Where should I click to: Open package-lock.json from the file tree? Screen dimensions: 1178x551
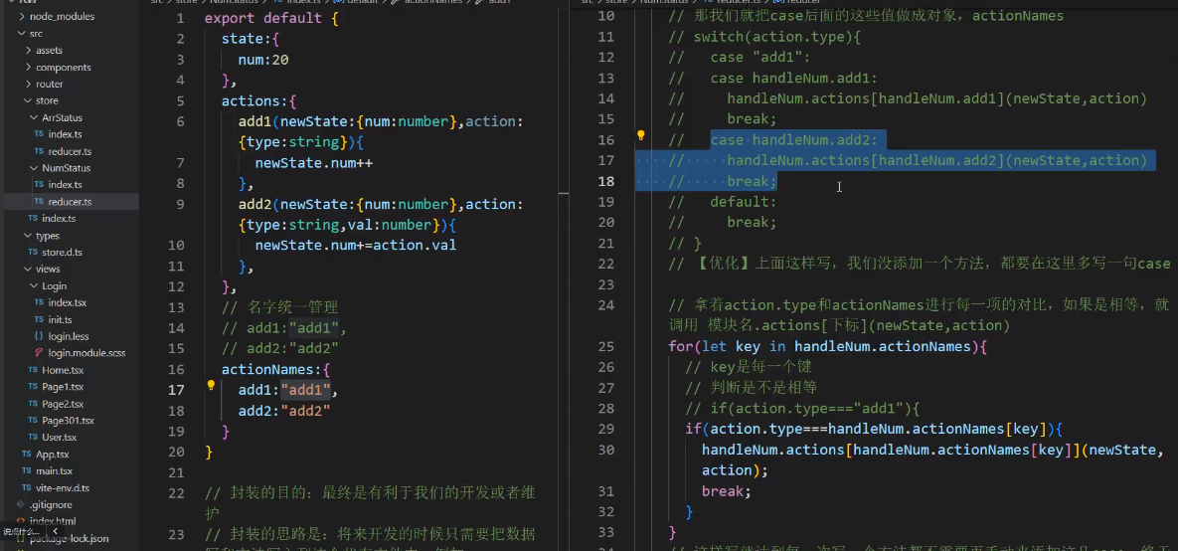pos(70,538)
